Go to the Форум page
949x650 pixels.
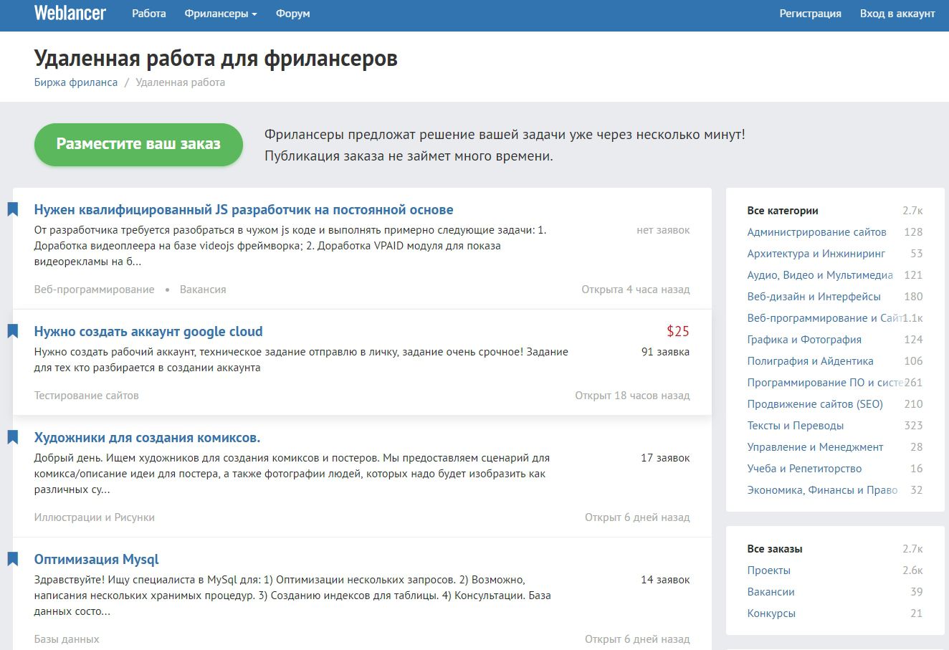[293, 14]
